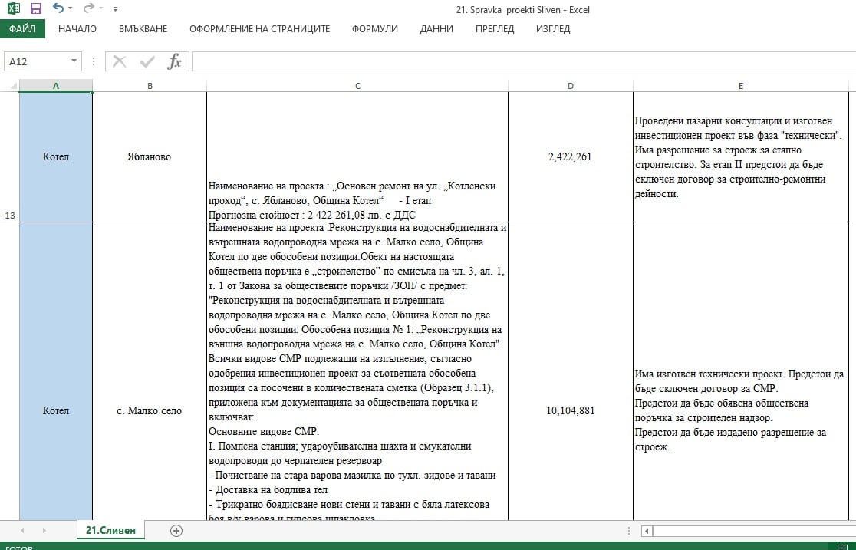Screen dimensions: 856x550
Task: Click the Undo arrow icon
Action: (x=58, y=9)
